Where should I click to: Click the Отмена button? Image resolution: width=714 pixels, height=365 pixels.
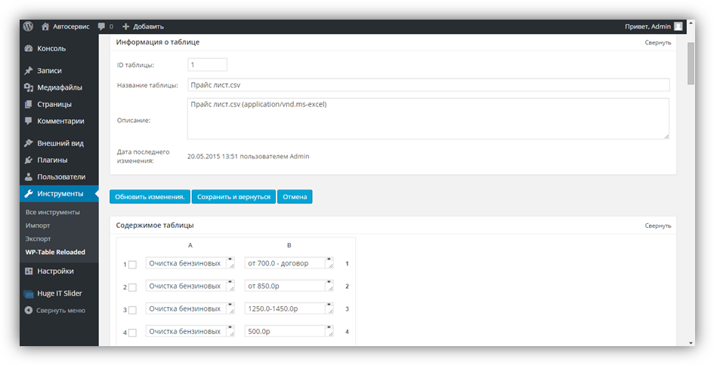click(295, 197)
